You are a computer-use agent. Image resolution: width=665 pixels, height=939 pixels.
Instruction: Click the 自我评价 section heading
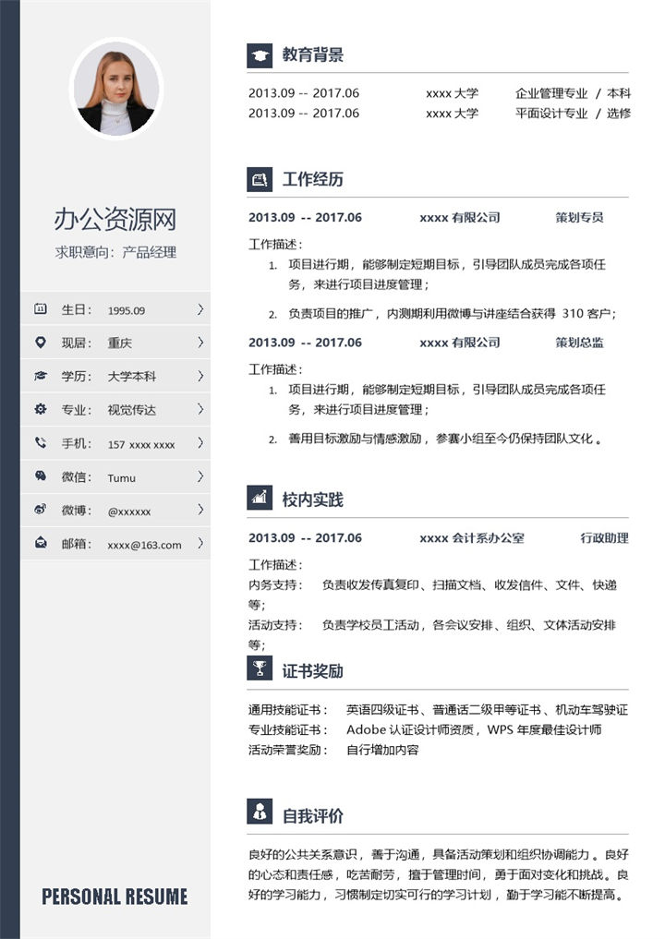[313, 815]
